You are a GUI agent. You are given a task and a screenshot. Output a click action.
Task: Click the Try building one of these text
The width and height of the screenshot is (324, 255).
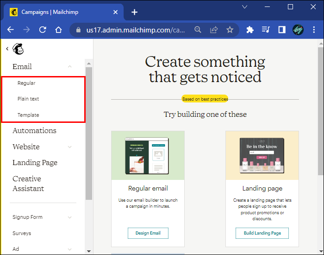click(x=205, y=115)
